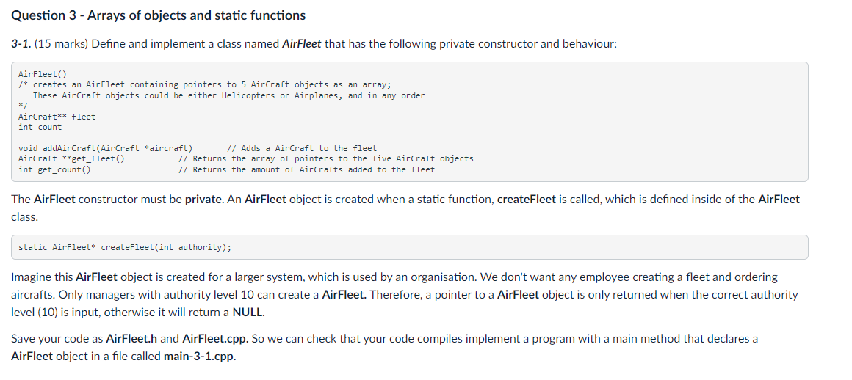The image size is (852, 380).
Task: Click the void addAirCraft function signature
Action: [x=105, y=148]
